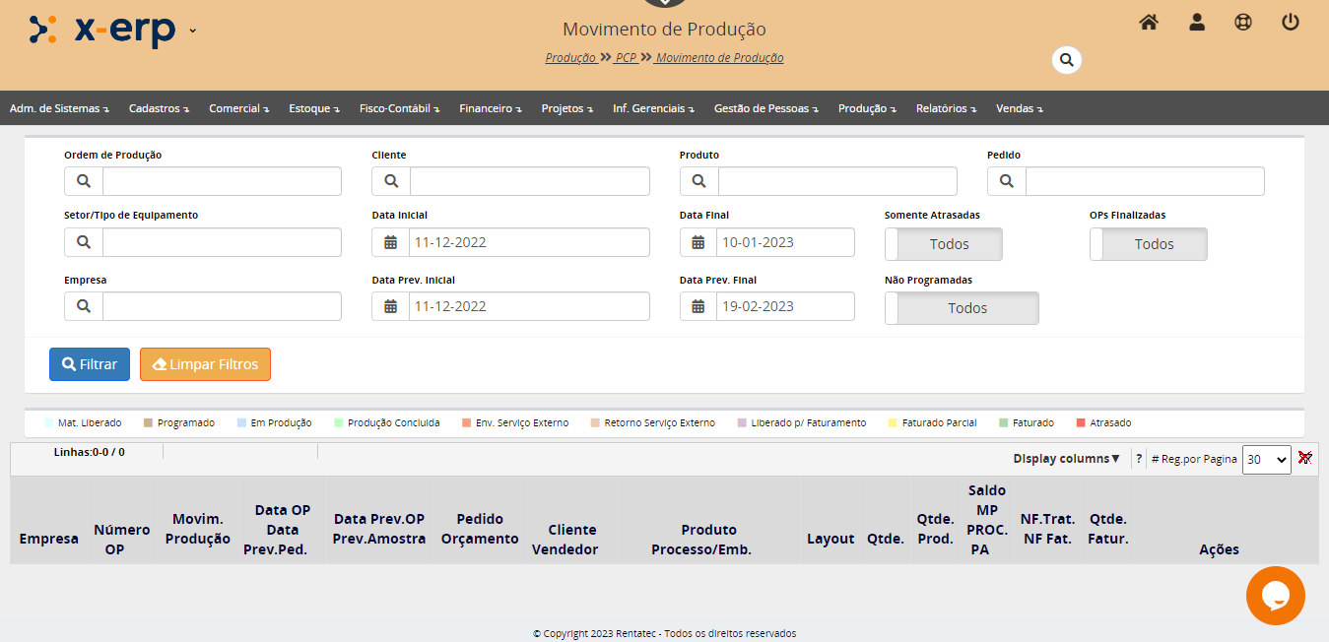Toggle the Somente Atrasadas switch
Viewport: 1329px width, 642px height.
point(943,244)
